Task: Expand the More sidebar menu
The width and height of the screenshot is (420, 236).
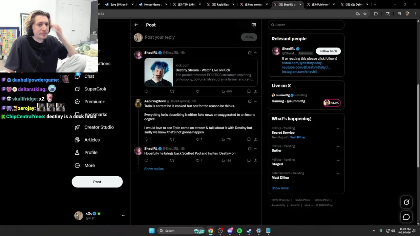Action: pyautogui.click(x=85, y=166)
